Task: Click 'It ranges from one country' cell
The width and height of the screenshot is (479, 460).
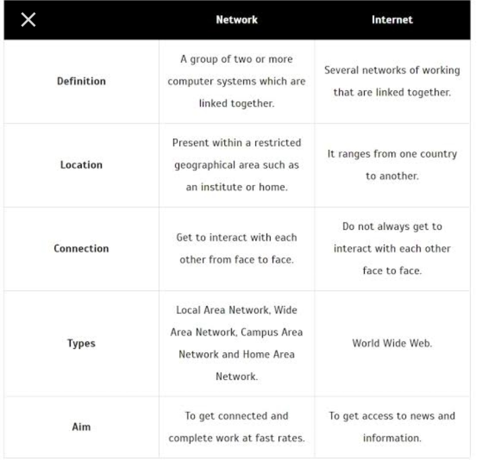Action: point(392,165)
